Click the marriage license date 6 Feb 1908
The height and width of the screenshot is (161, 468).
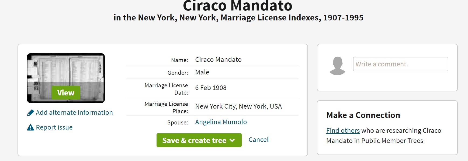211,88
